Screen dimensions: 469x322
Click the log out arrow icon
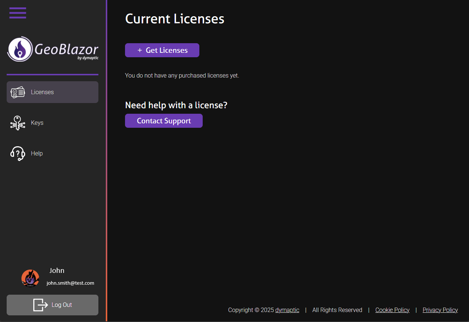point(41,305)
